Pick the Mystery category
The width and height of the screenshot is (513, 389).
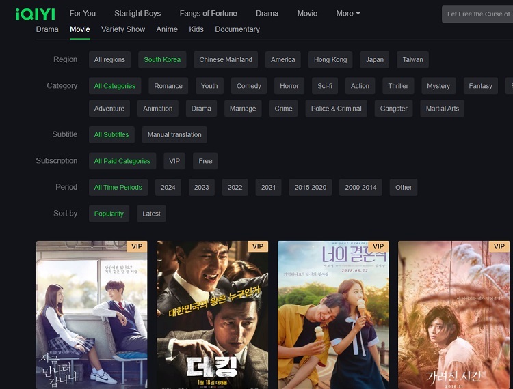coord(438,86)
